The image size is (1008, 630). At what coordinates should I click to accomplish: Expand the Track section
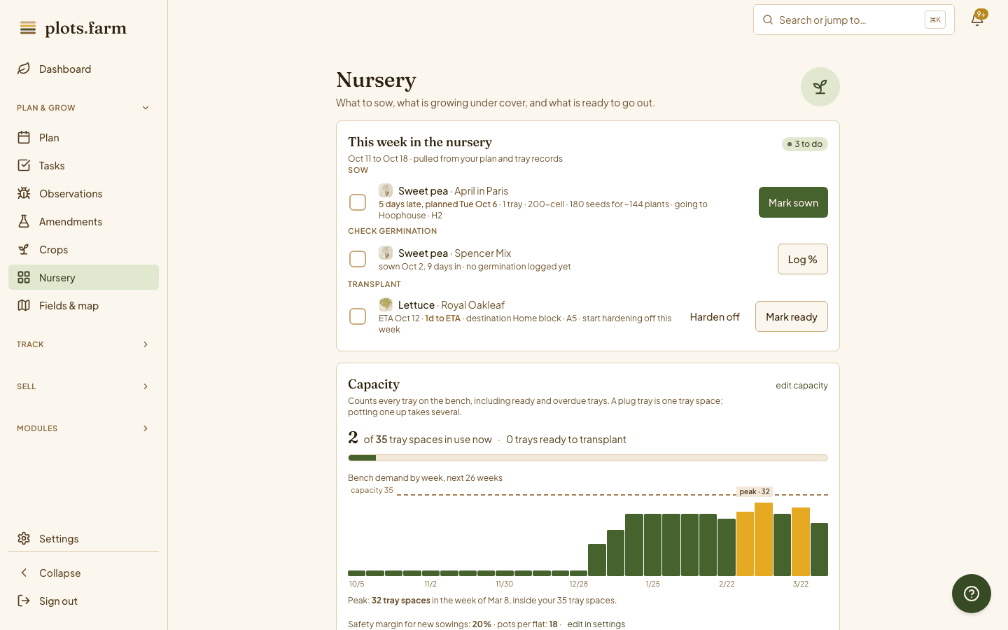[x=83, y=344]
